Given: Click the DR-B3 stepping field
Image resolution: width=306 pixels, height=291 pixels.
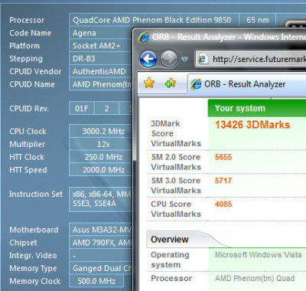Looking at the screenshot, I should click(x=101, y=59).
